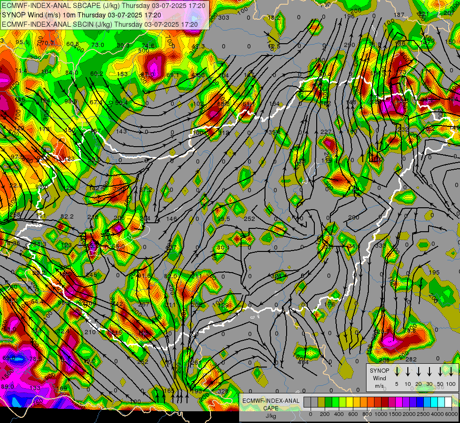Select the bright magenta swatch in CAPE legend
The height and width of the screenshot is (423, 460).
click(399, 402)
